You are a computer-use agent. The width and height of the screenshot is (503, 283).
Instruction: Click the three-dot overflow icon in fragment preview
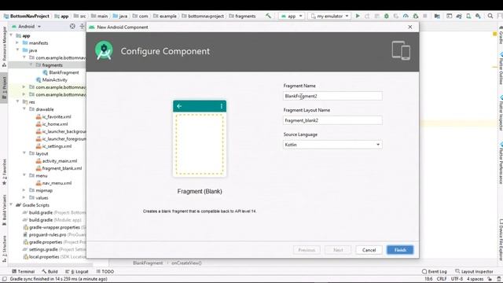pyautogui.click(x=222, y=106)
